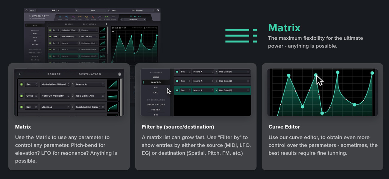This screenshot has width=389, height=179.
Task: Open settings gear in SkyDust plugin header
Action: tap(158, 10)
